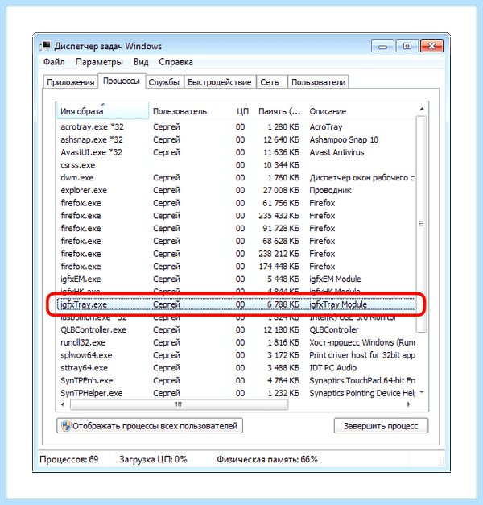Click the Task Manager title bar icon
483x505 pixels.
coord(45,46)
